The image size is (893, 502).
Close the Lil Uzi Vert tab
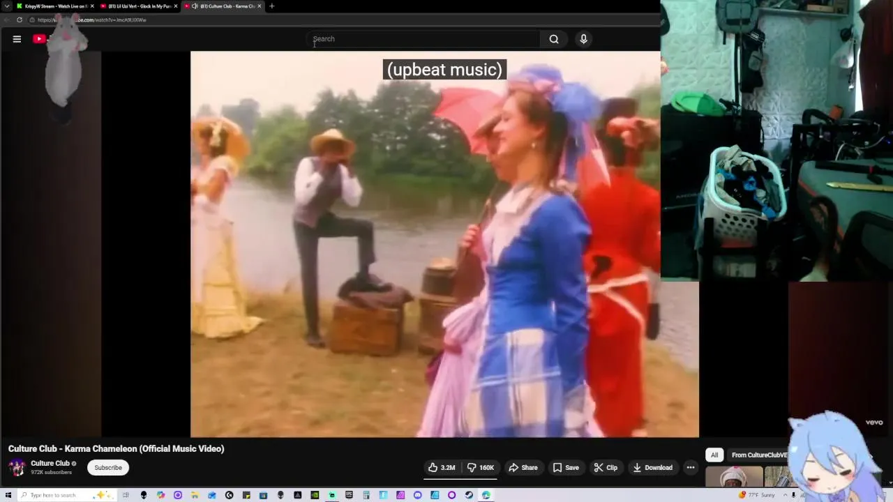point(175,6)
